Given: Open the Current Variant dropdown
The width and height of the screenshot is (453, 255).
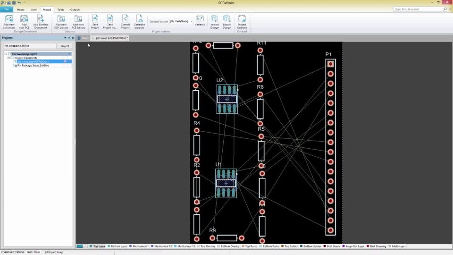Looking at the screenshot, I should click(191, 21).
